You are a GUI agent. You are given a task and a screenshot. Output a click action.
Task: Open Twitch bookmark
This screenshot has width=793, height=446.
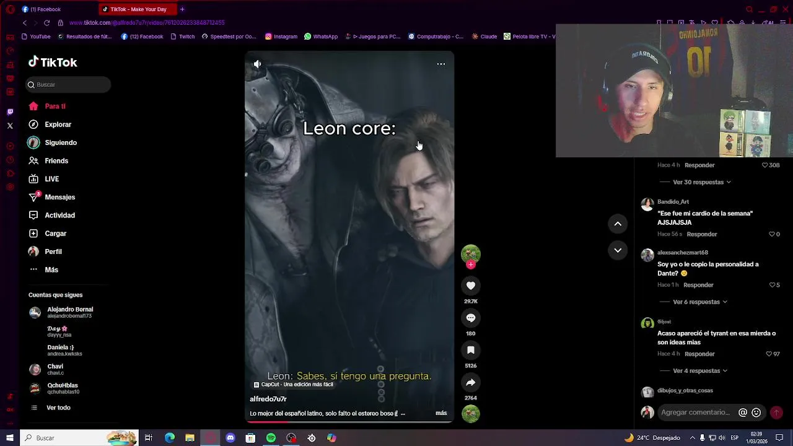pos(182,37)
